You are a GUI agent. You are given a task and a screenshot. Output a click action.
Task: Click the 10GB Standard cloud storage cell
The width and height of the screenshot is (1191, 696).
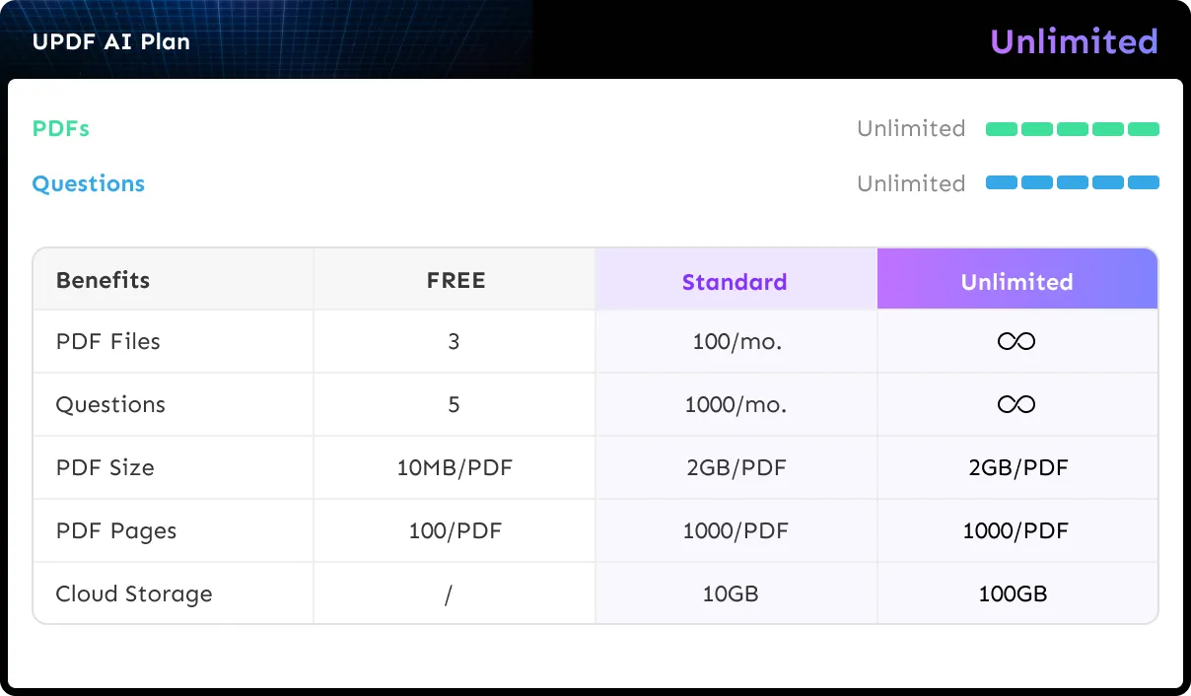[731, 594]
